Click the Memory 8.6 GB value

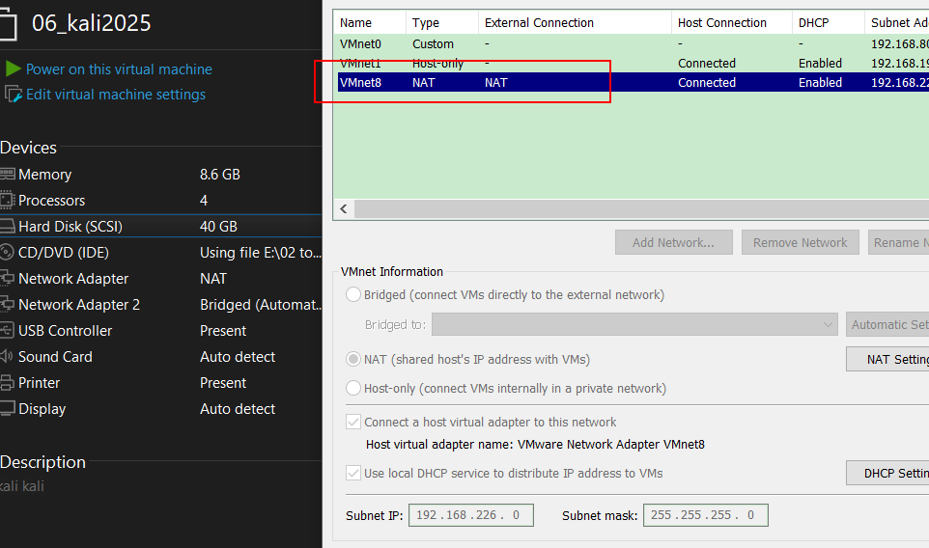pos(220,174)
